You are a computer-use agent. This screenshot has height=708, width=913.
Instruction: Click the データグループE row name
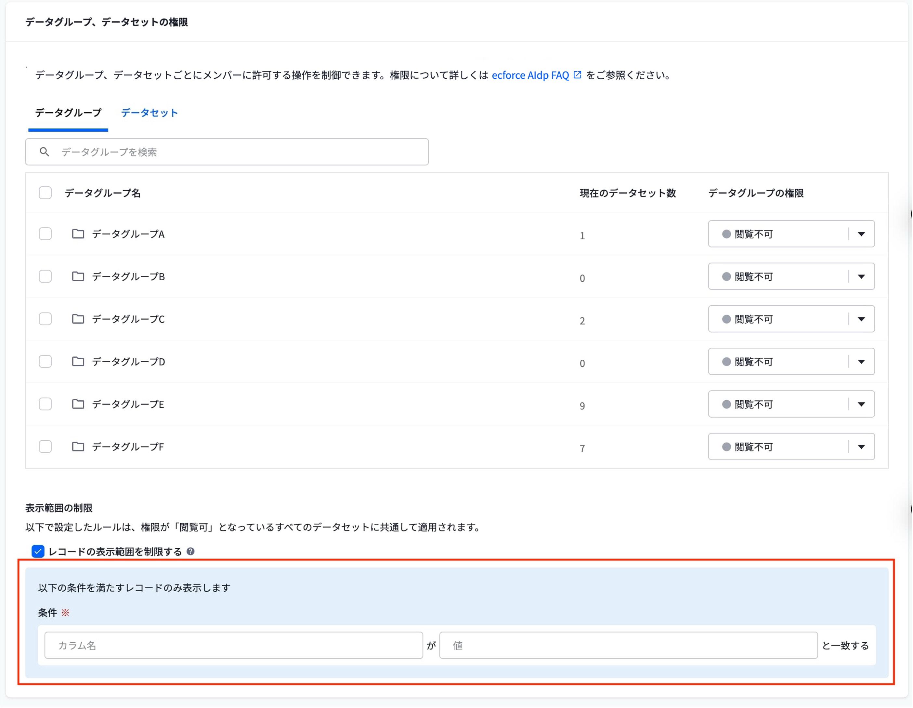128,404
